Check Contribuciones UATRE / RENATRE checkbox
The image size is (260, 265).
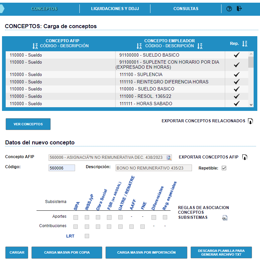(120, 226)
